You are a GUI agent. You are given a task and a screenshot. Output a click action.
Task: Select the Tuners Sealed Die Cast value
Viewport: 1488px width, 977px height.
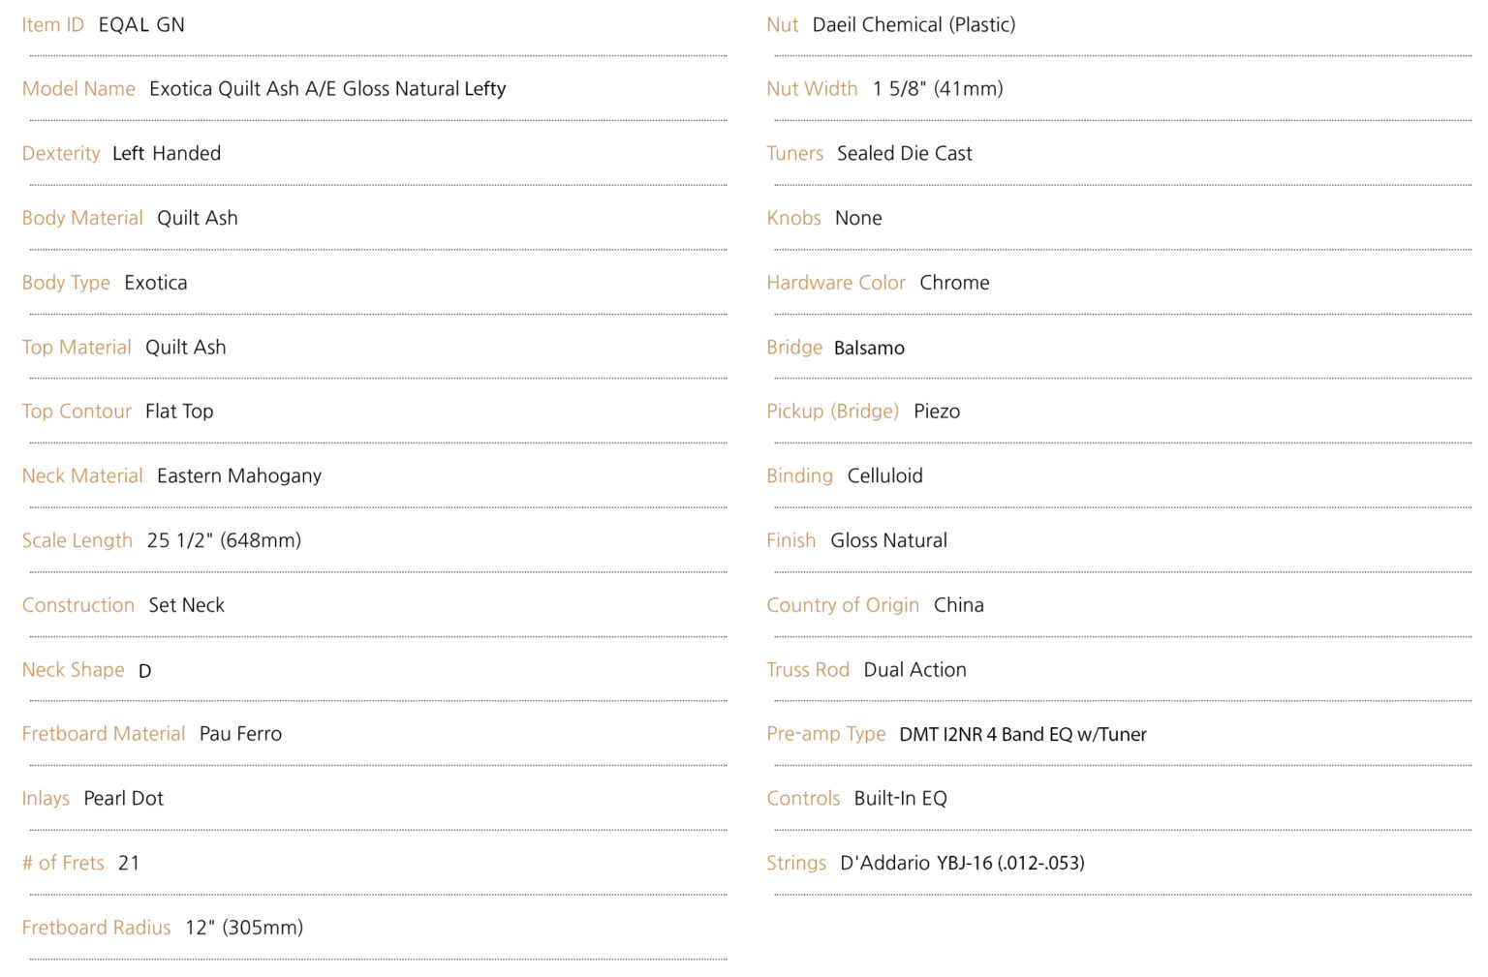(905, 154)
